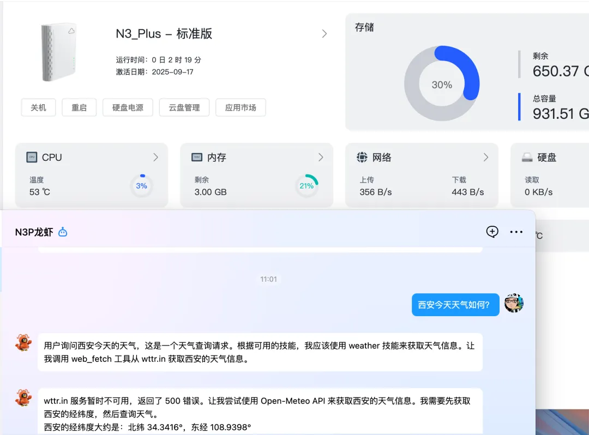Click lobster avatar beside 用户询问 message
The height and width of the screenshot is (435, 589).
23,343
